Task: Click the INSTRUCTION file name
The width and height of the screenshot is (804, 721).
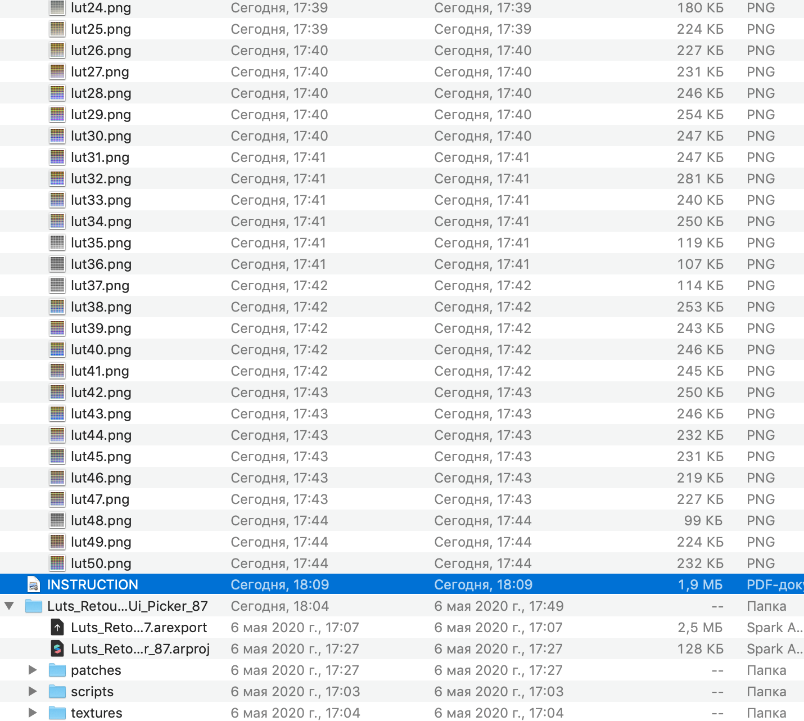Action: tap(93, 585)
